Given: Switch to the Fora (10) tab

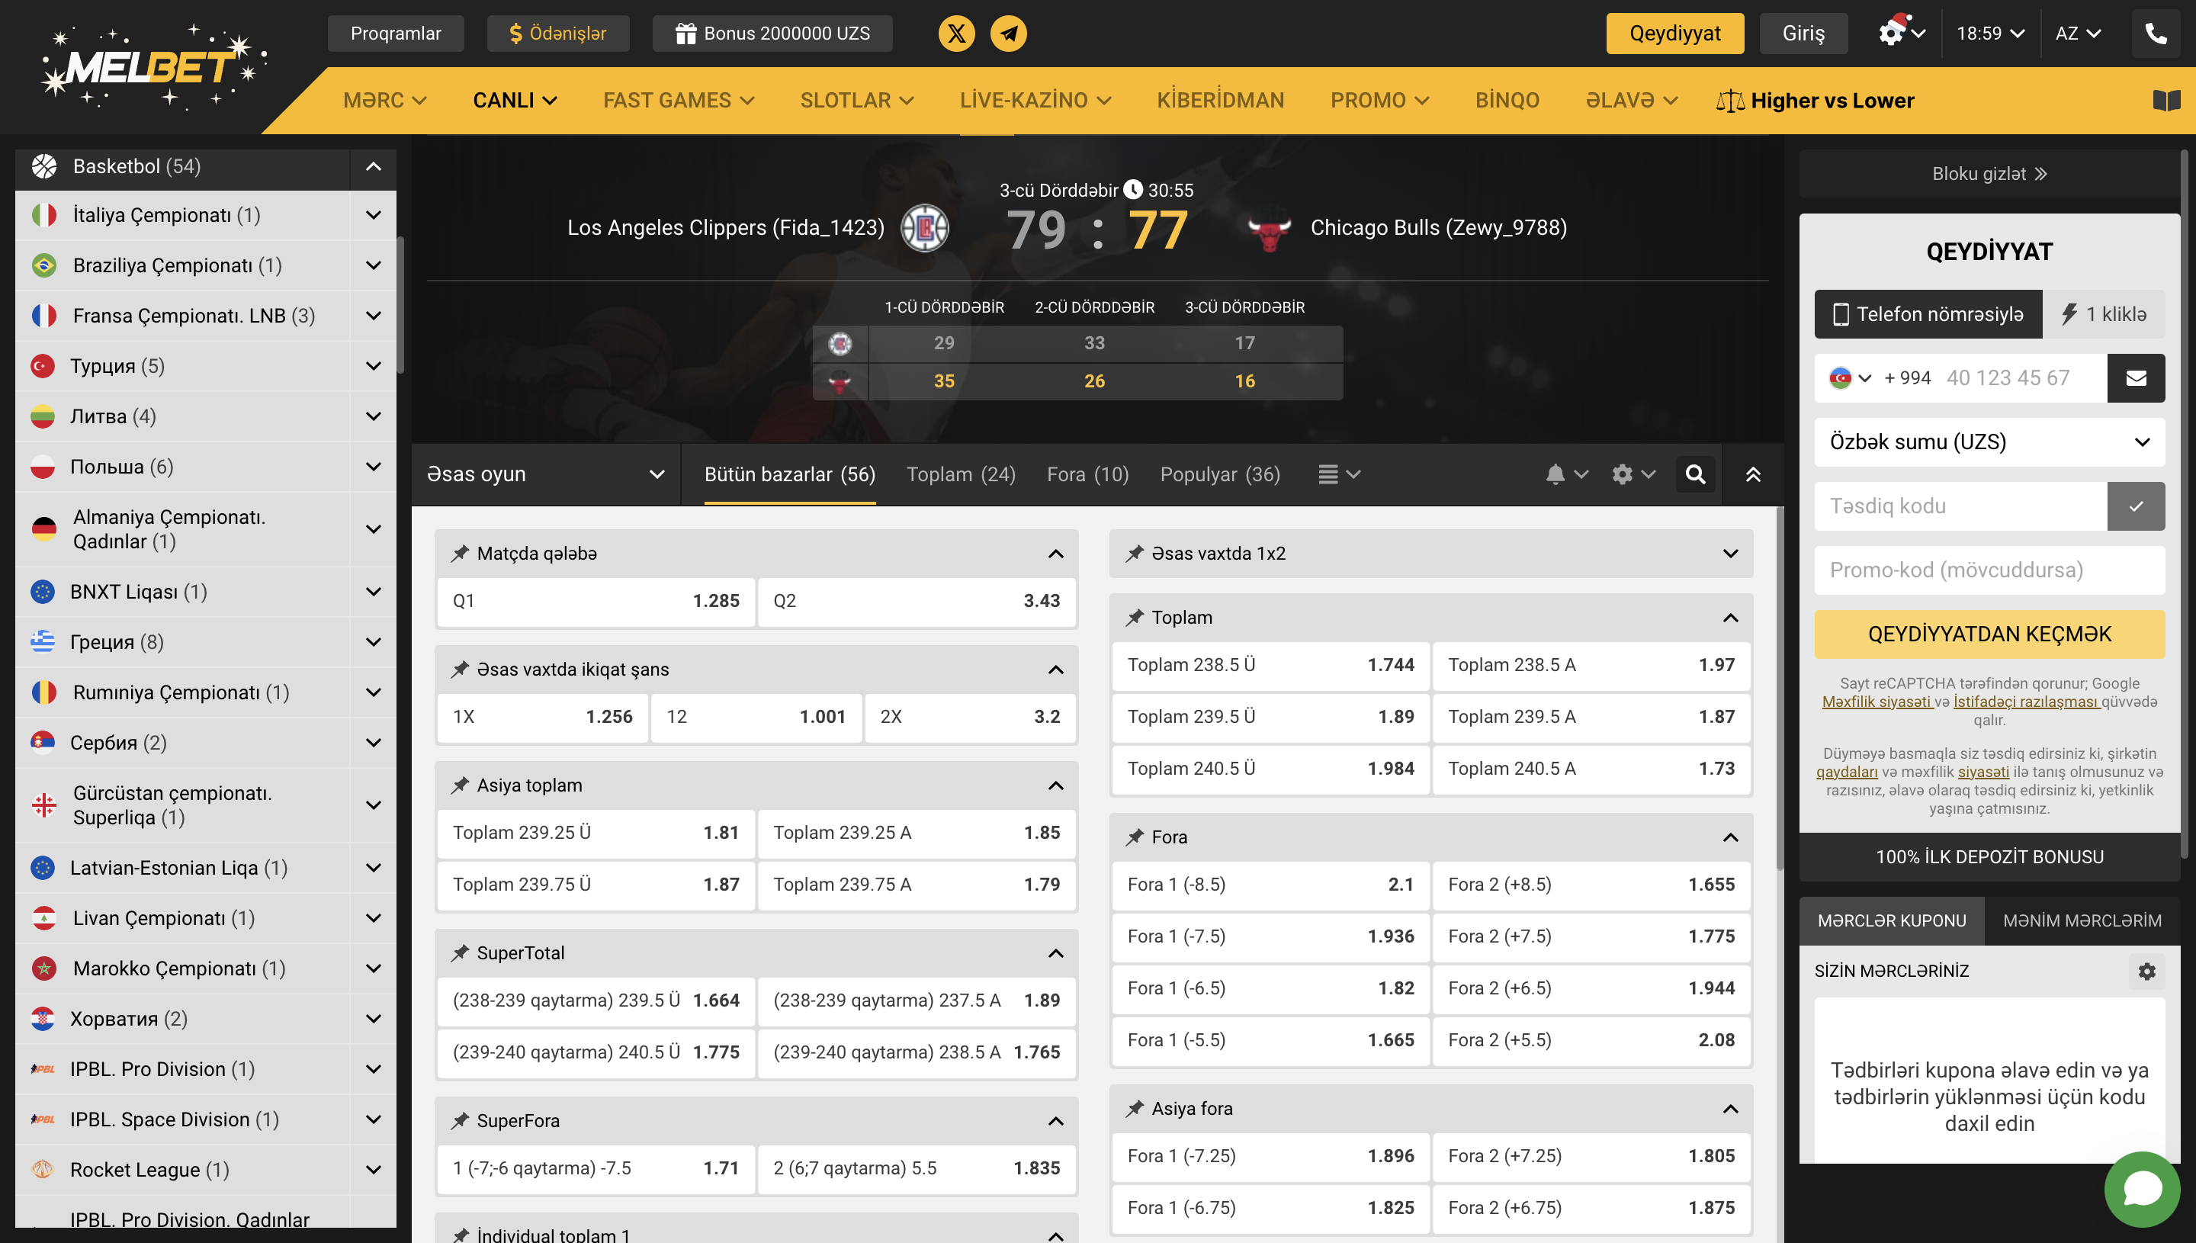Looking at the screenshot, I should click(x=1087, y=474).
